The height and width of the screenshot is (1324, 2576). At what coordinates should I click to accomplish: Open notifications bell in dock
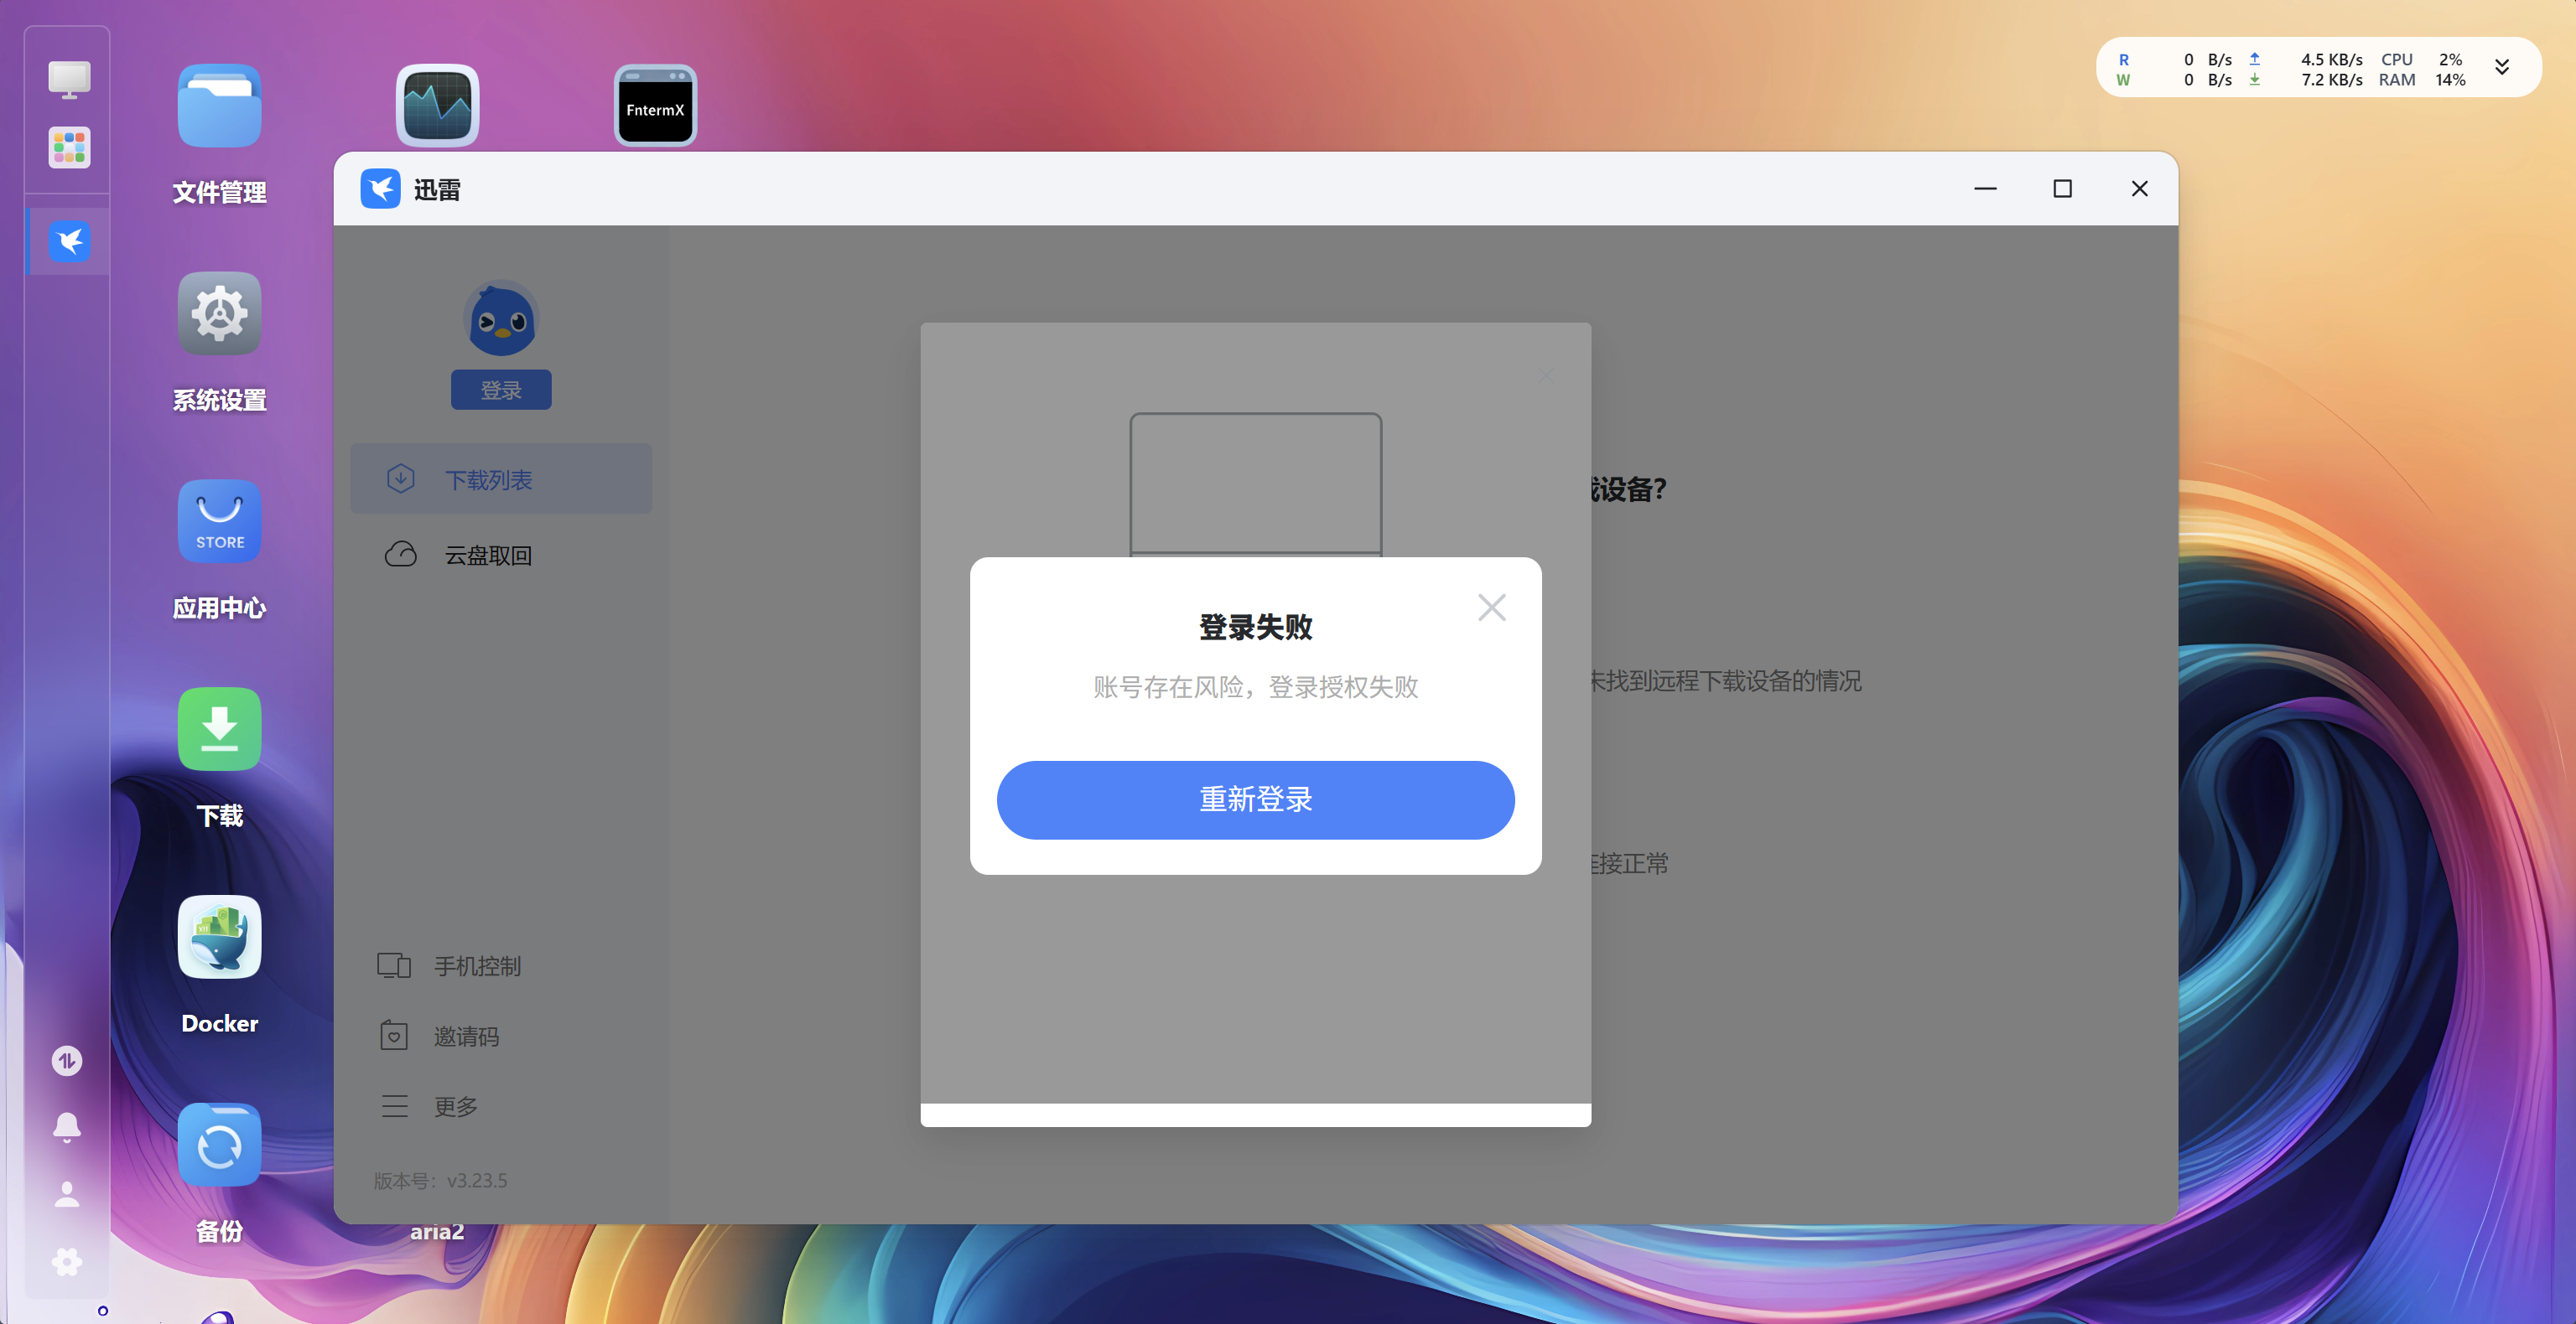(67, 1127)
